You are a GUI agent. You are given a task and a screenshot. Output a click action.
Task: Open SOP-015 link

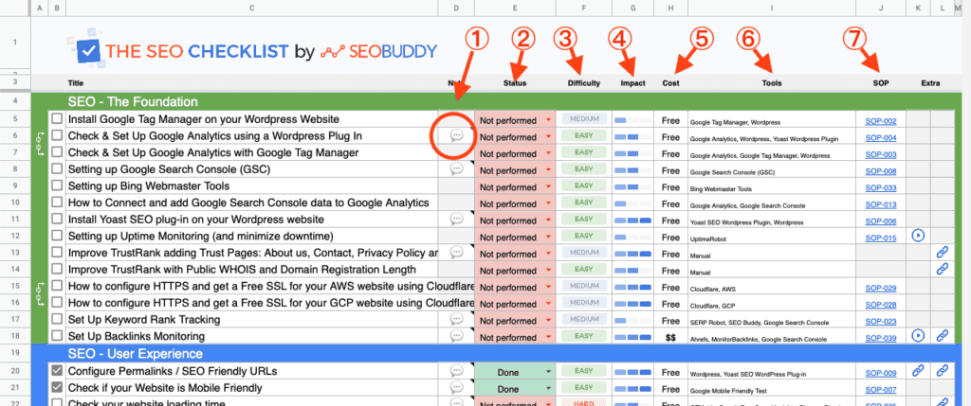tap(881, 238)
